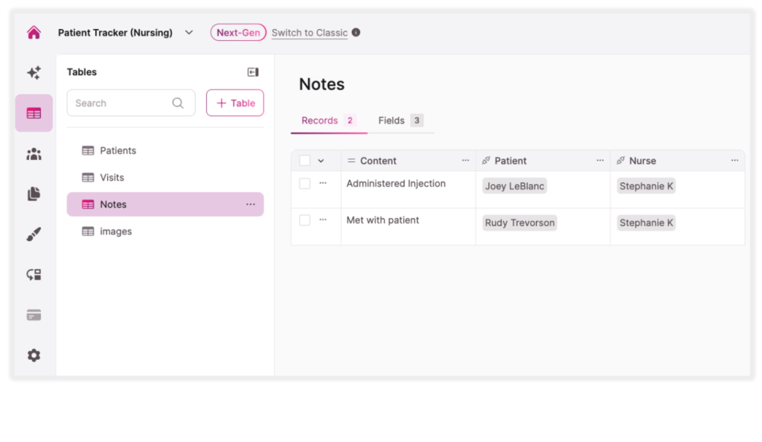Open the Collaborators/people panel icon
The width and height of the screenshot is (762, 442).
tap(33, 153)
